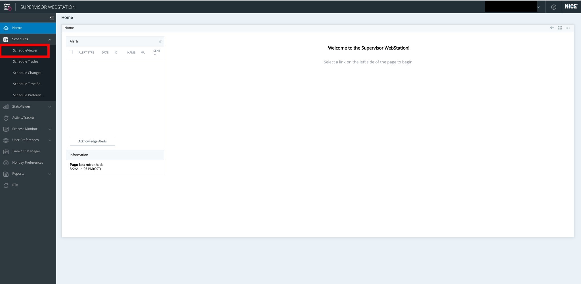Click the NAME column header

[x=131, y=53]
